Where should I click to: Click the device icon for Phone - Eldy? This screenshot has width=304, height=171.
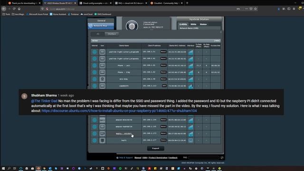pyautogui.click(x=103, y=72)
